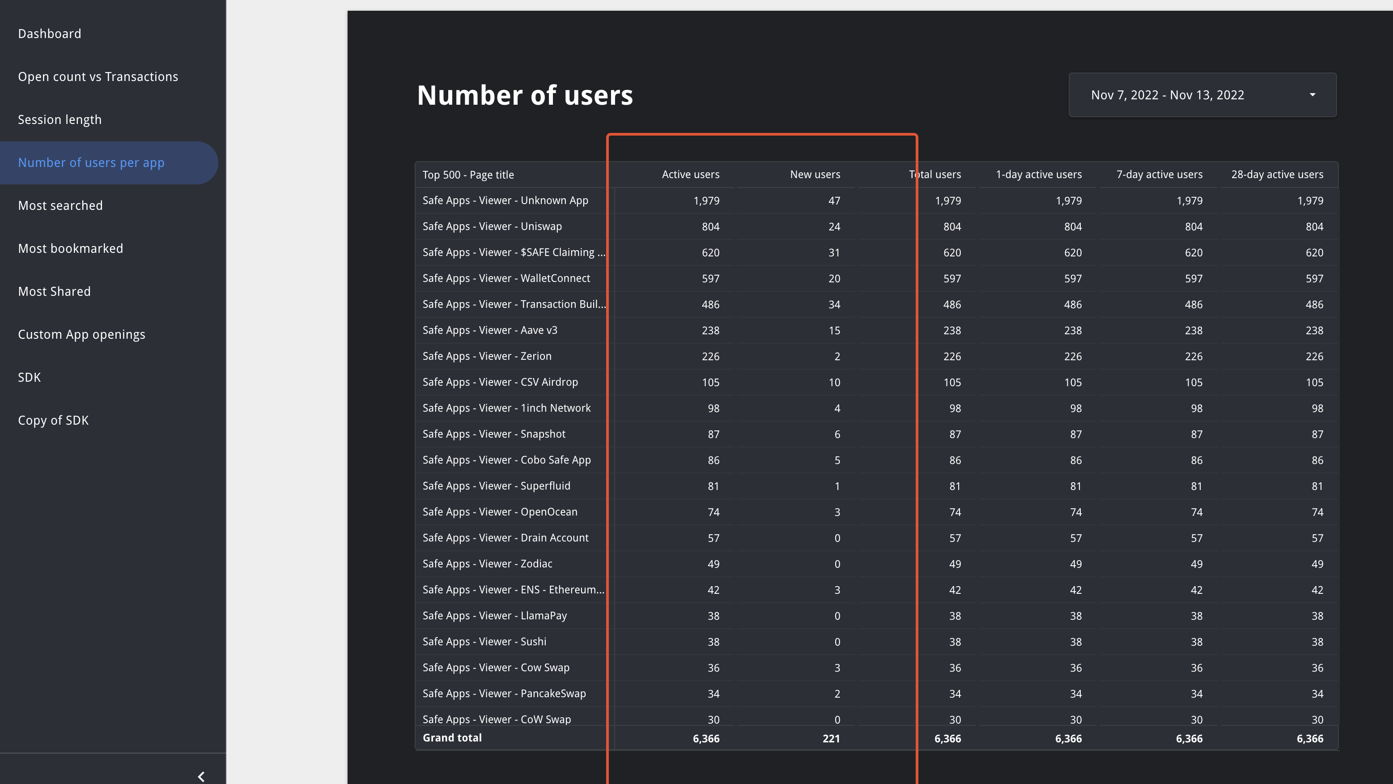
Task: Sort table by Active users column
Action: (x=691, y=174)
